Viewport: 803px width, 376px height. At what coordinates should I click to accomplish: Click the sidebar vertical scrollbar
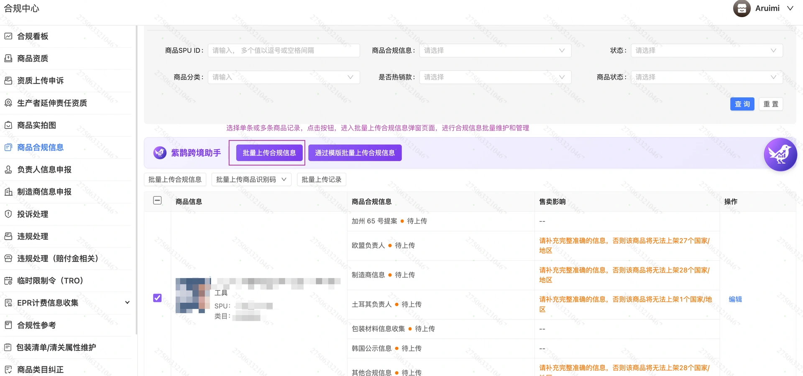click(136, 180)
